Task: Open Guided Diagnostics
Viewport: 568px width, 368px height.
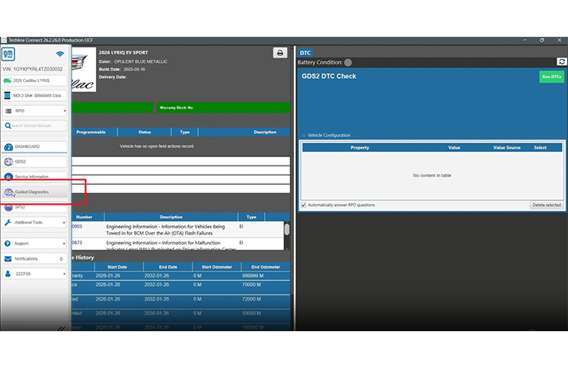Action: 35,192
